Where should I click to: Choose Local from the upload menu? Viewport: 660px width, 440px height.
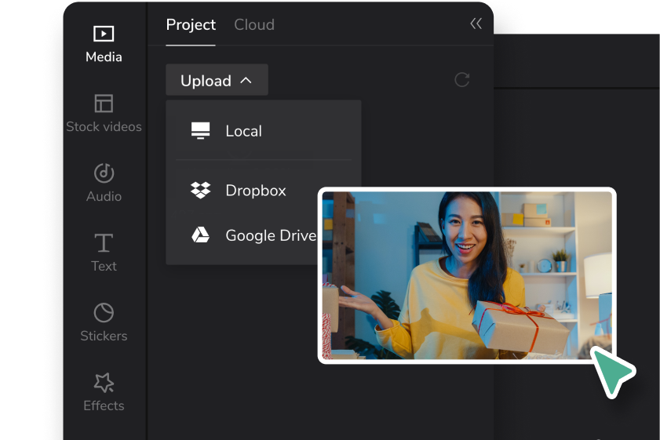tap(243, 131)
